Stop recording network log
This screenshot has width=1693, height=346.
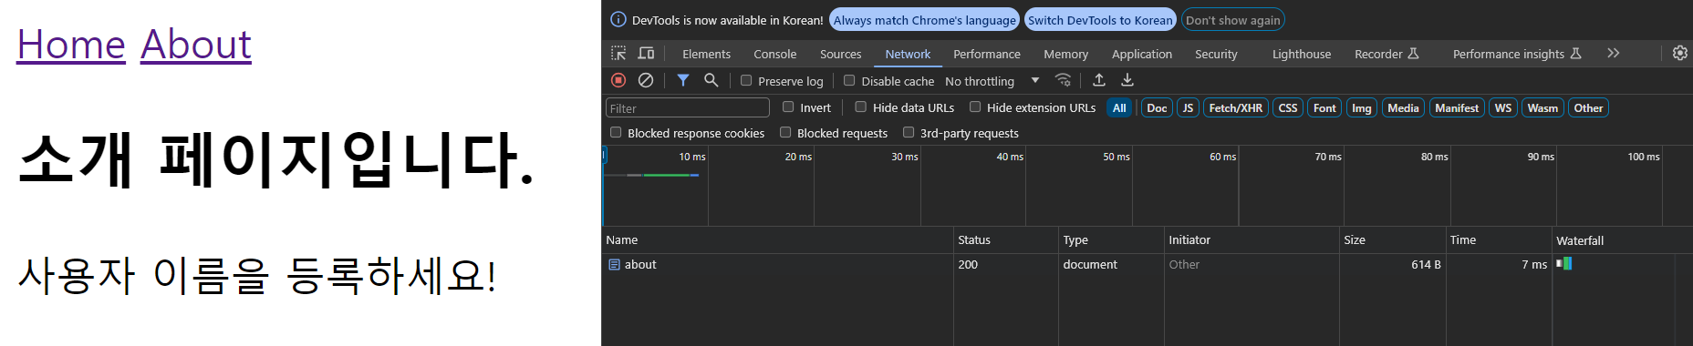click(618, 80)
